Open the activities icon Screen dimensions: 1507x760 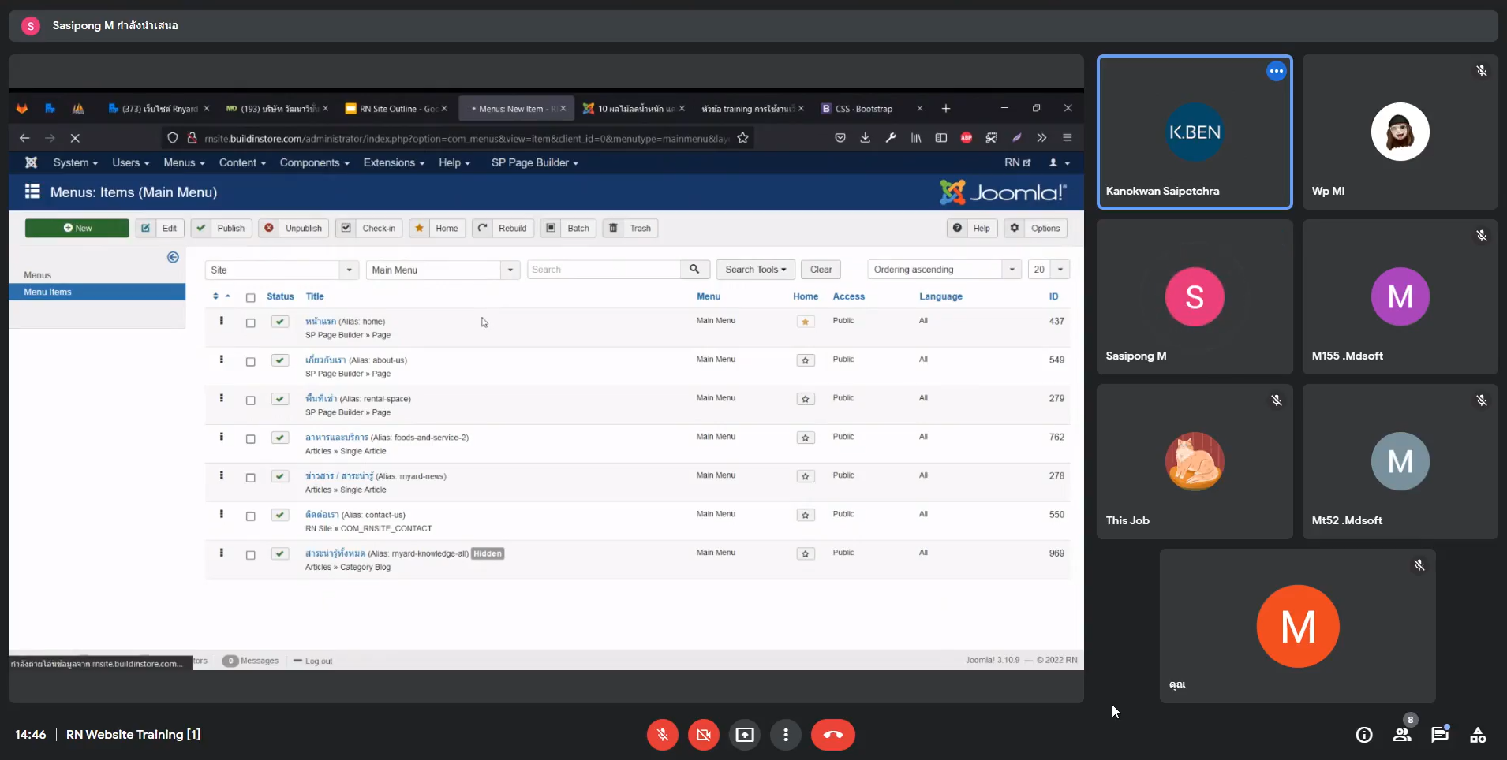(x=1478, y=735)
